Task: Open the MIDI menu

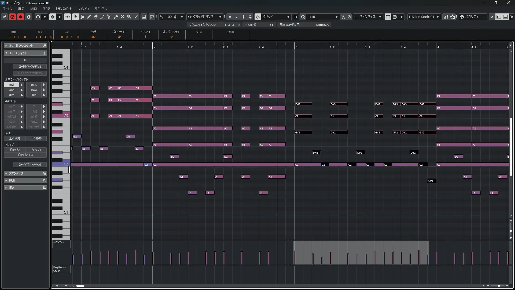Action: pos(34,9)
